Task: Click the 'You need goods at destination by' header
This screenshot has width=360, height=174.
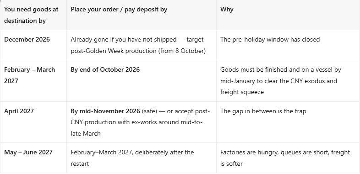Action: 31,15
